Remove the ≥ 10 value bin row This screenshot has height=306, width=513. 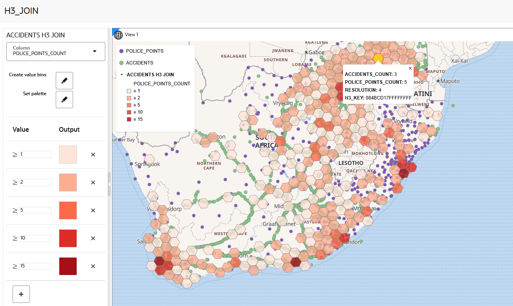point(93,238)
